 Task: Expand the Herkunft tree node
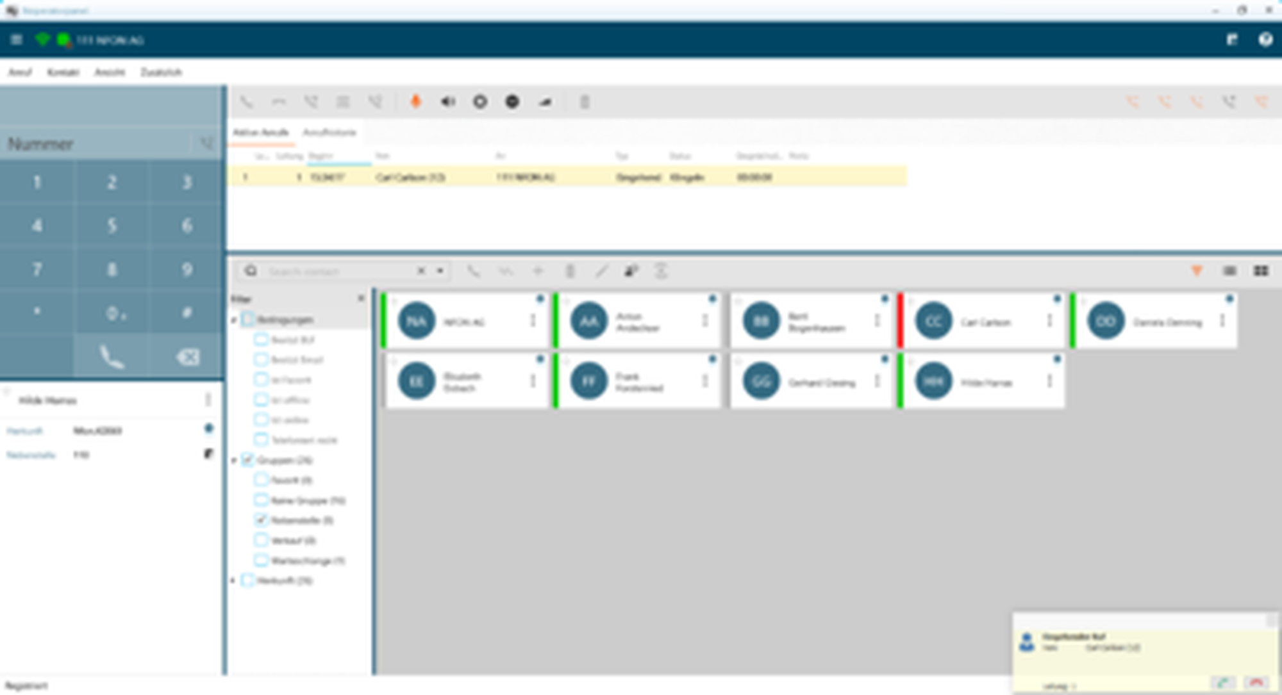(x=234, y=580)
